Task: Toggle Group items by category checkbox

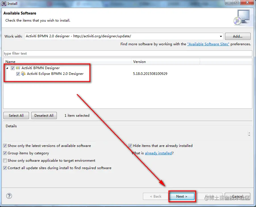Action: pyautogui.click(x=5, y=153)
